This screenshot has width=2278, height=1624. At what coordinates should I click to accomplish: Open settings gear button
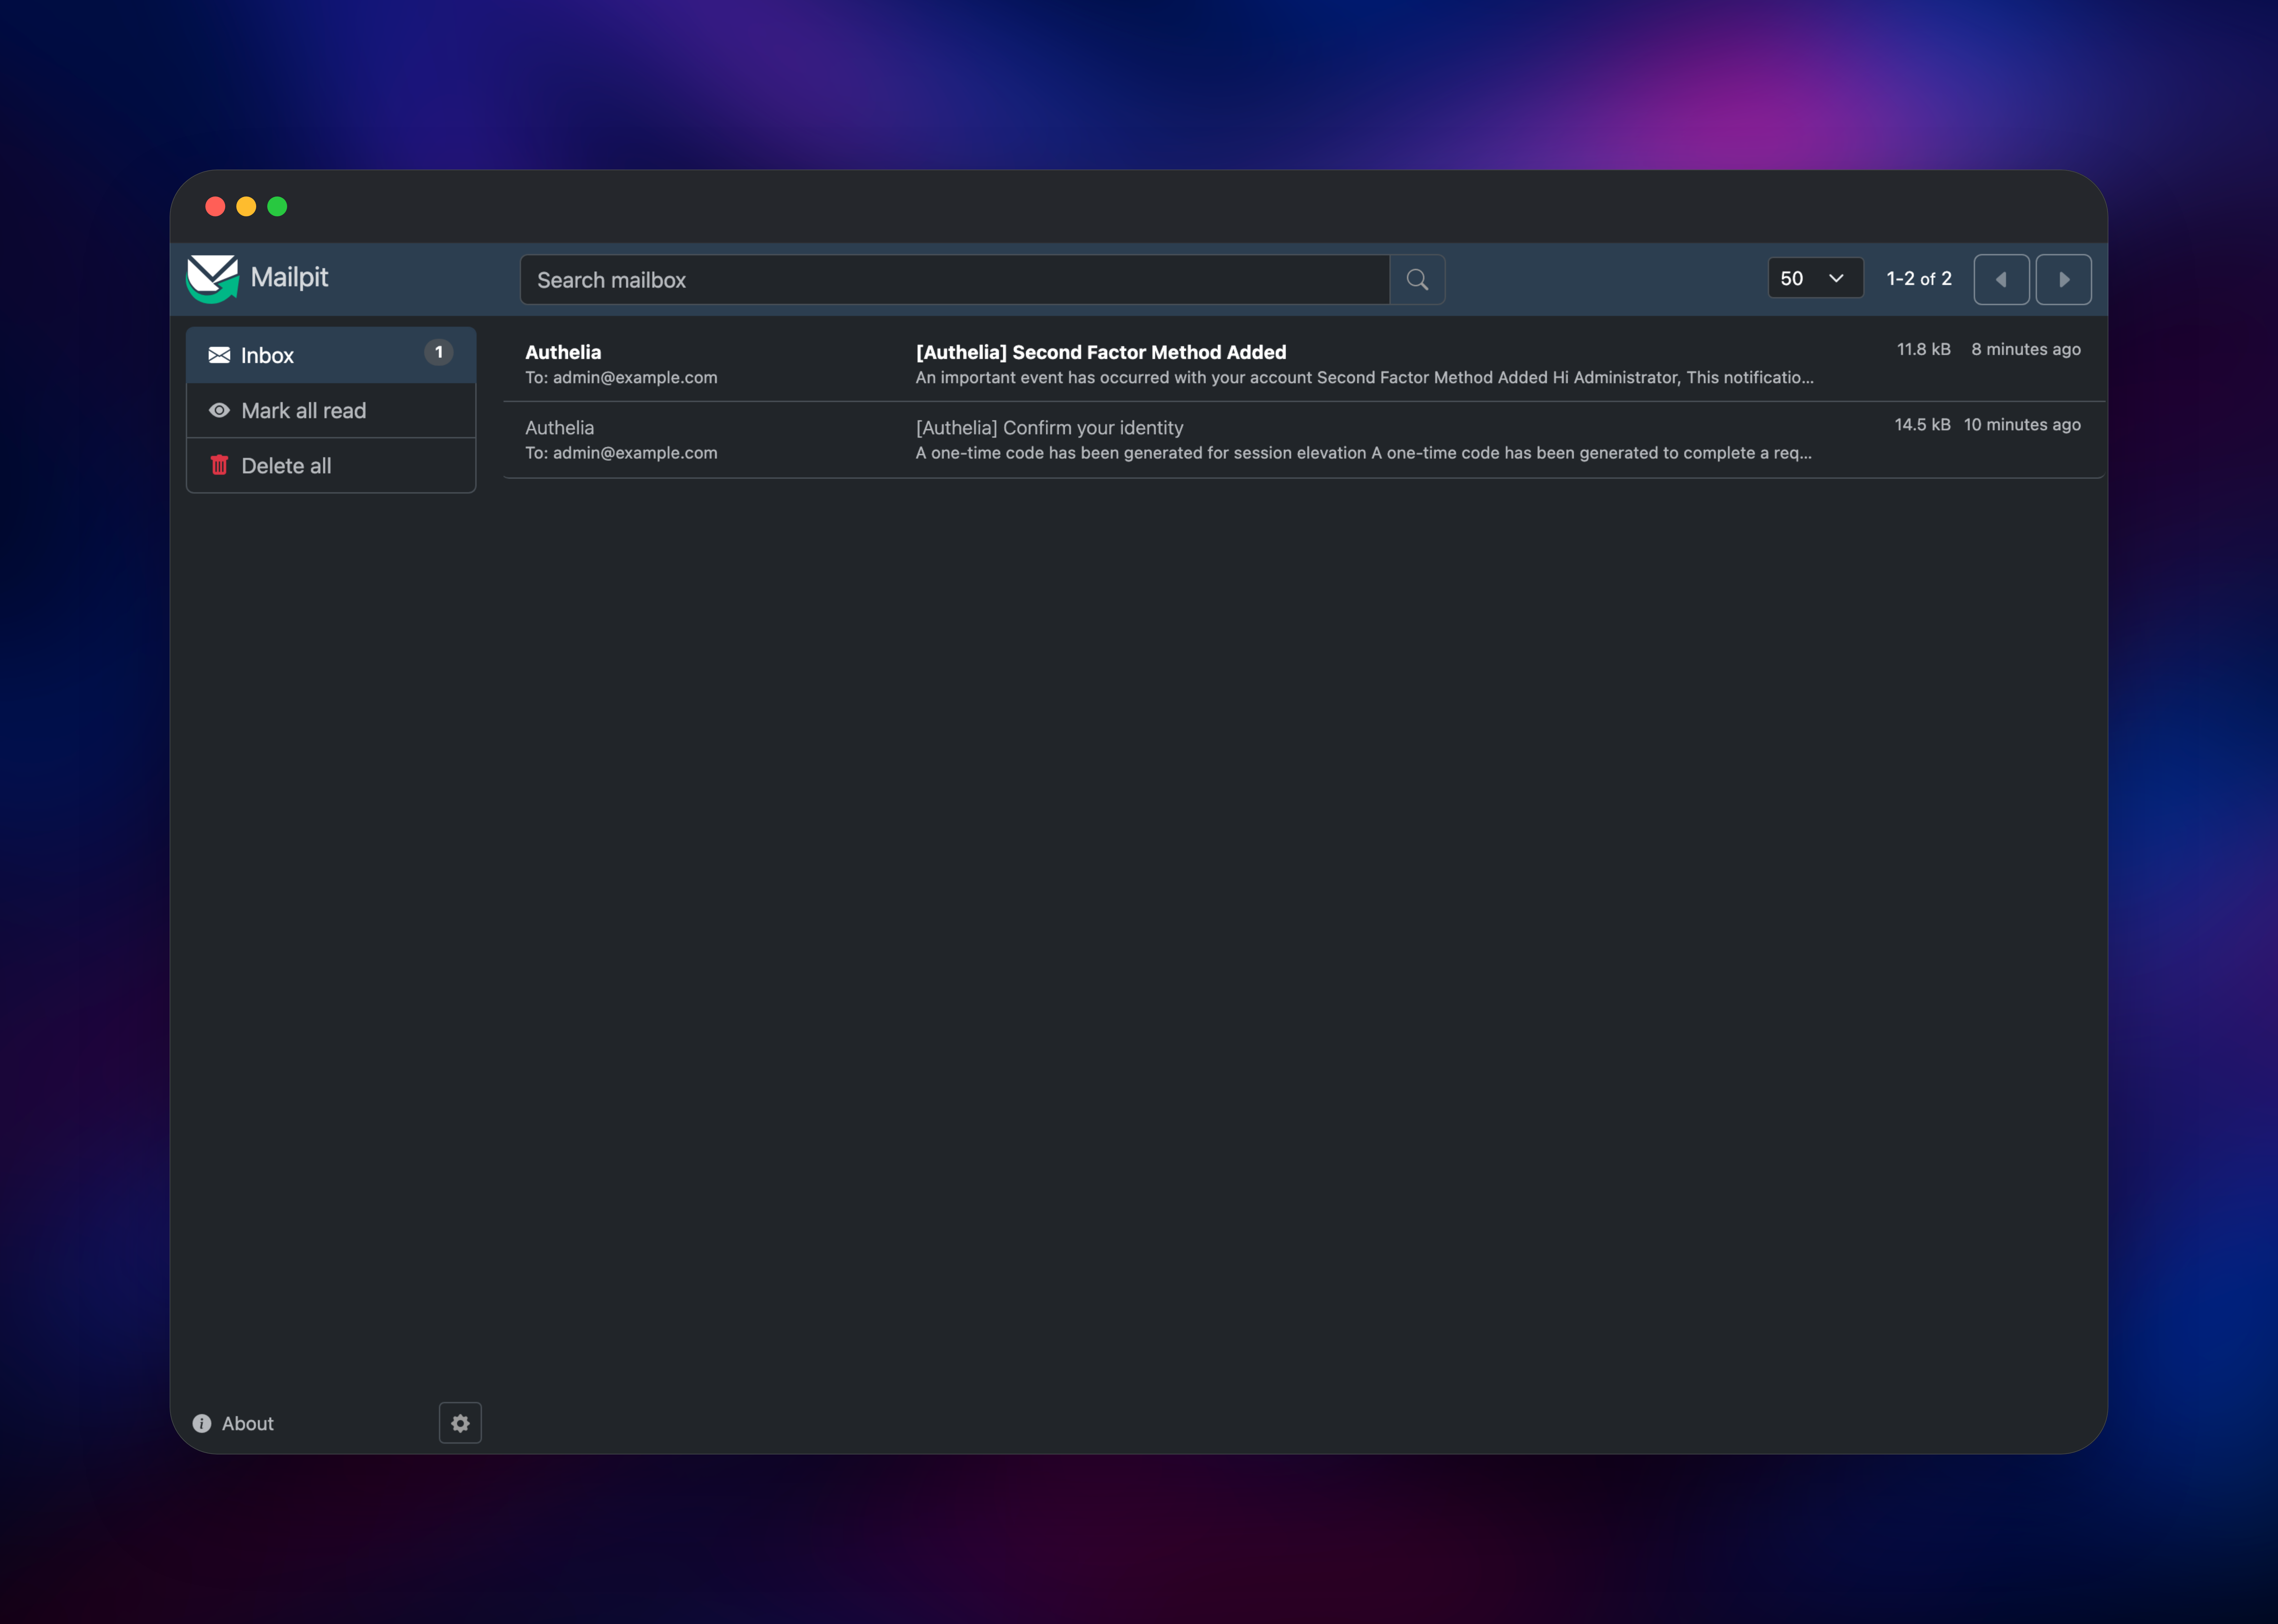460,1423
